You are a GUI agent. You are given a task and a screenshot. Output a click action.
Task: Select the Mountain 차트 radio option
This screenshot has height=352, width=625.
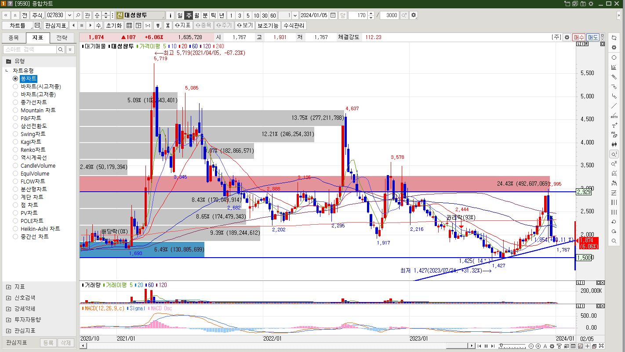(15, 110)
